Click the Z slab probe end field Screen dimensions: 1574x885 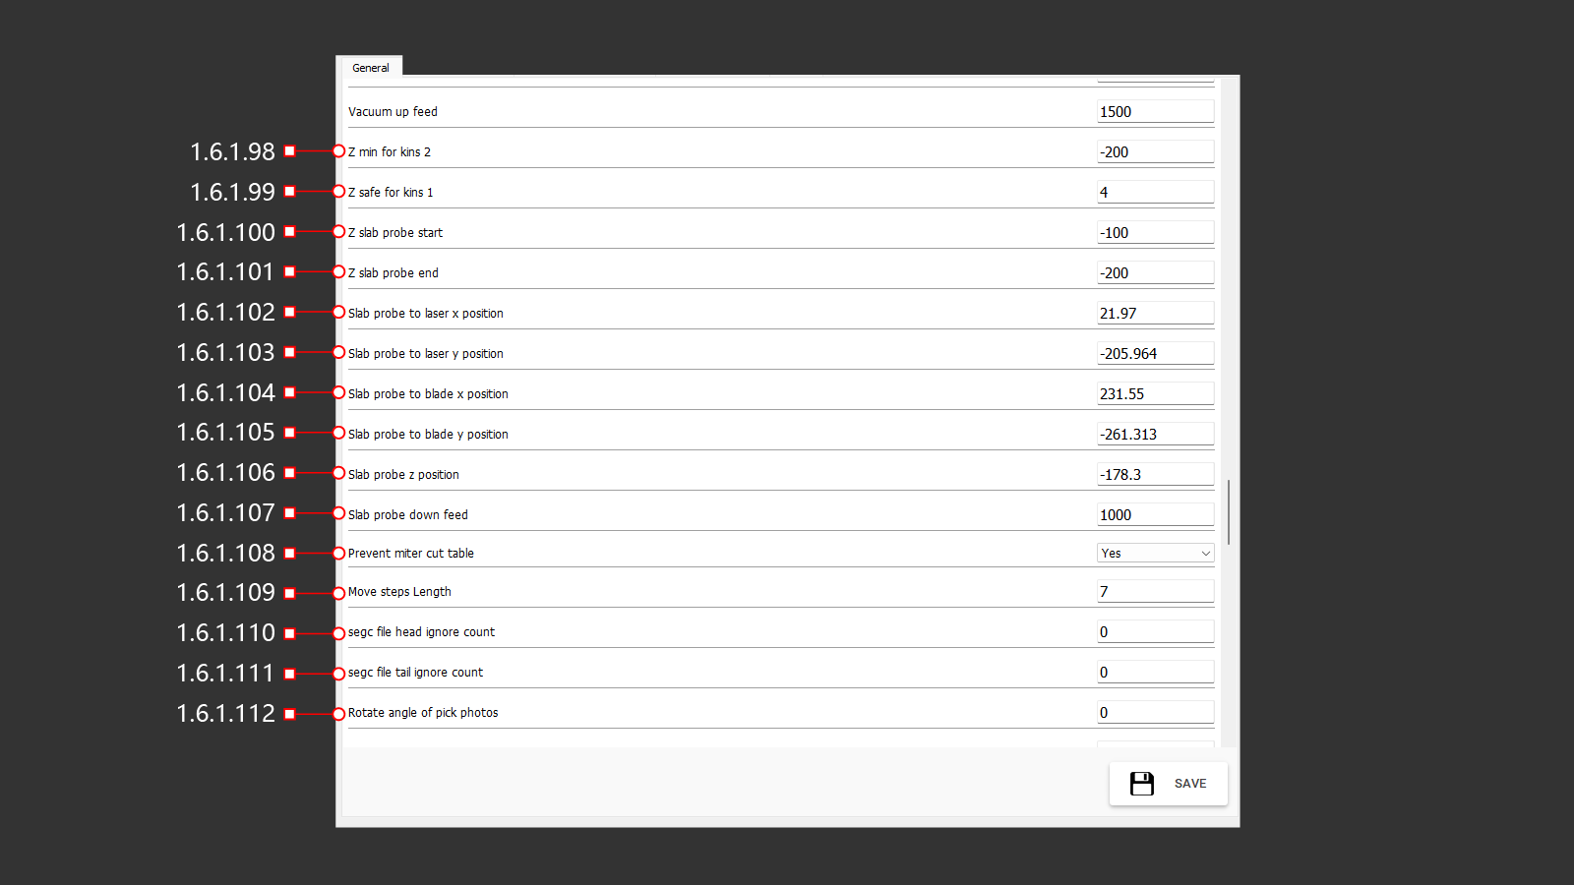[x=1155, y=273]
